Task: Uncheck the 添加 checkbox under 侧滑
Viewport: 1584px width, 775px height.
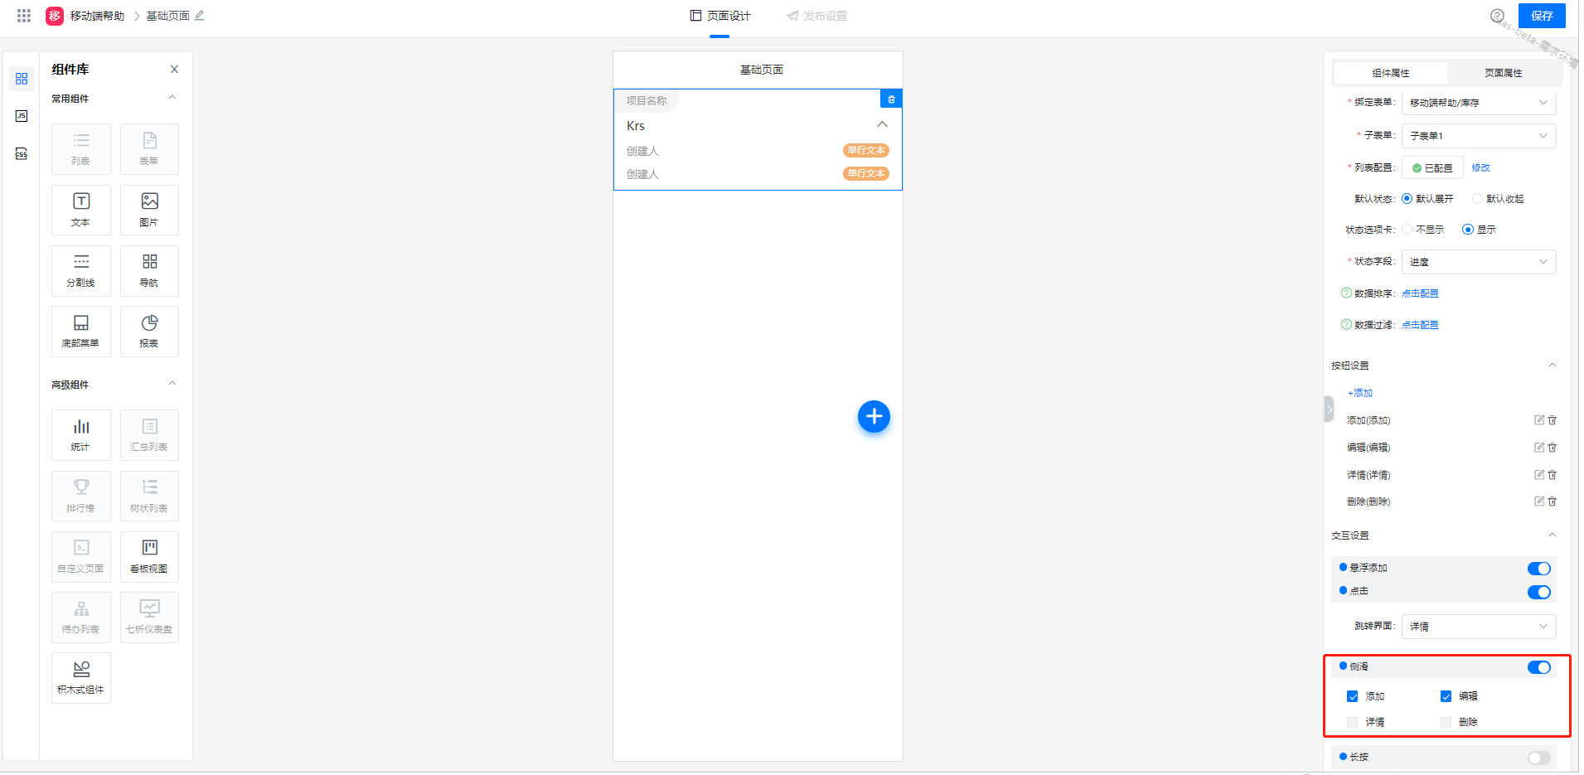Action: tap(1353, 696)
